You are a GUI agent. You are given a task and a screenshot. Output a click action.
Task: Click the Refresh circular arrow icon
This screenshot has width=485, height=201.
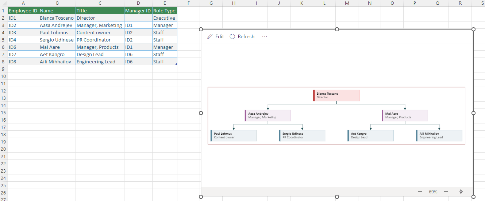pos(232,36)
